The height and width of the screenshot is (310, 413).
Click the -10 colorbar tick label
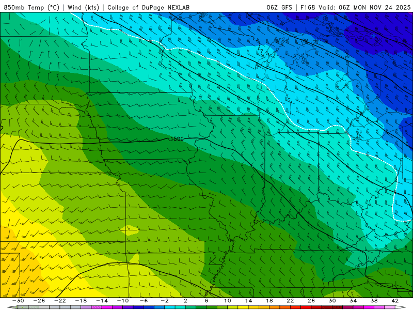click(x=123, y=301)
